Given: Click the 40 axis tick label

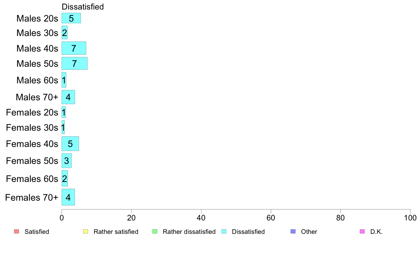Looking at the screenshot, I should click(201, 218).
